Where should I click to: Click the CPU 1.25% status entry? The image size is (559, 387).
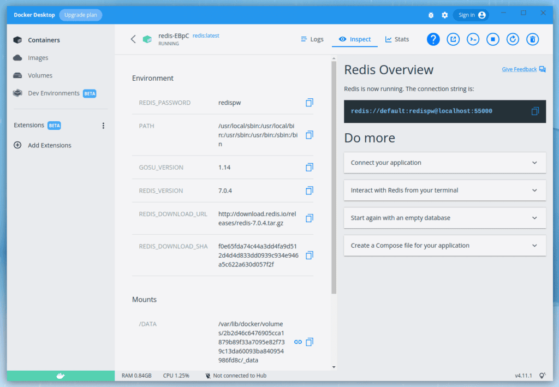coord(176,376)
